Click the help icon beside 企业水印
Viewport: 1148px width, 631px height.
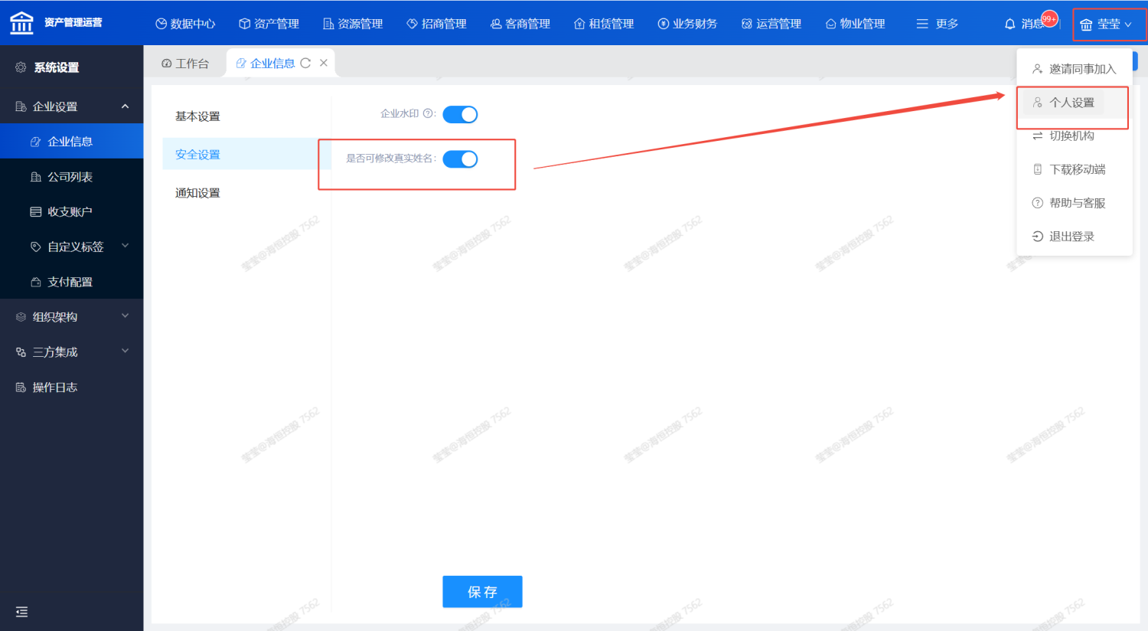pos(428,114)
